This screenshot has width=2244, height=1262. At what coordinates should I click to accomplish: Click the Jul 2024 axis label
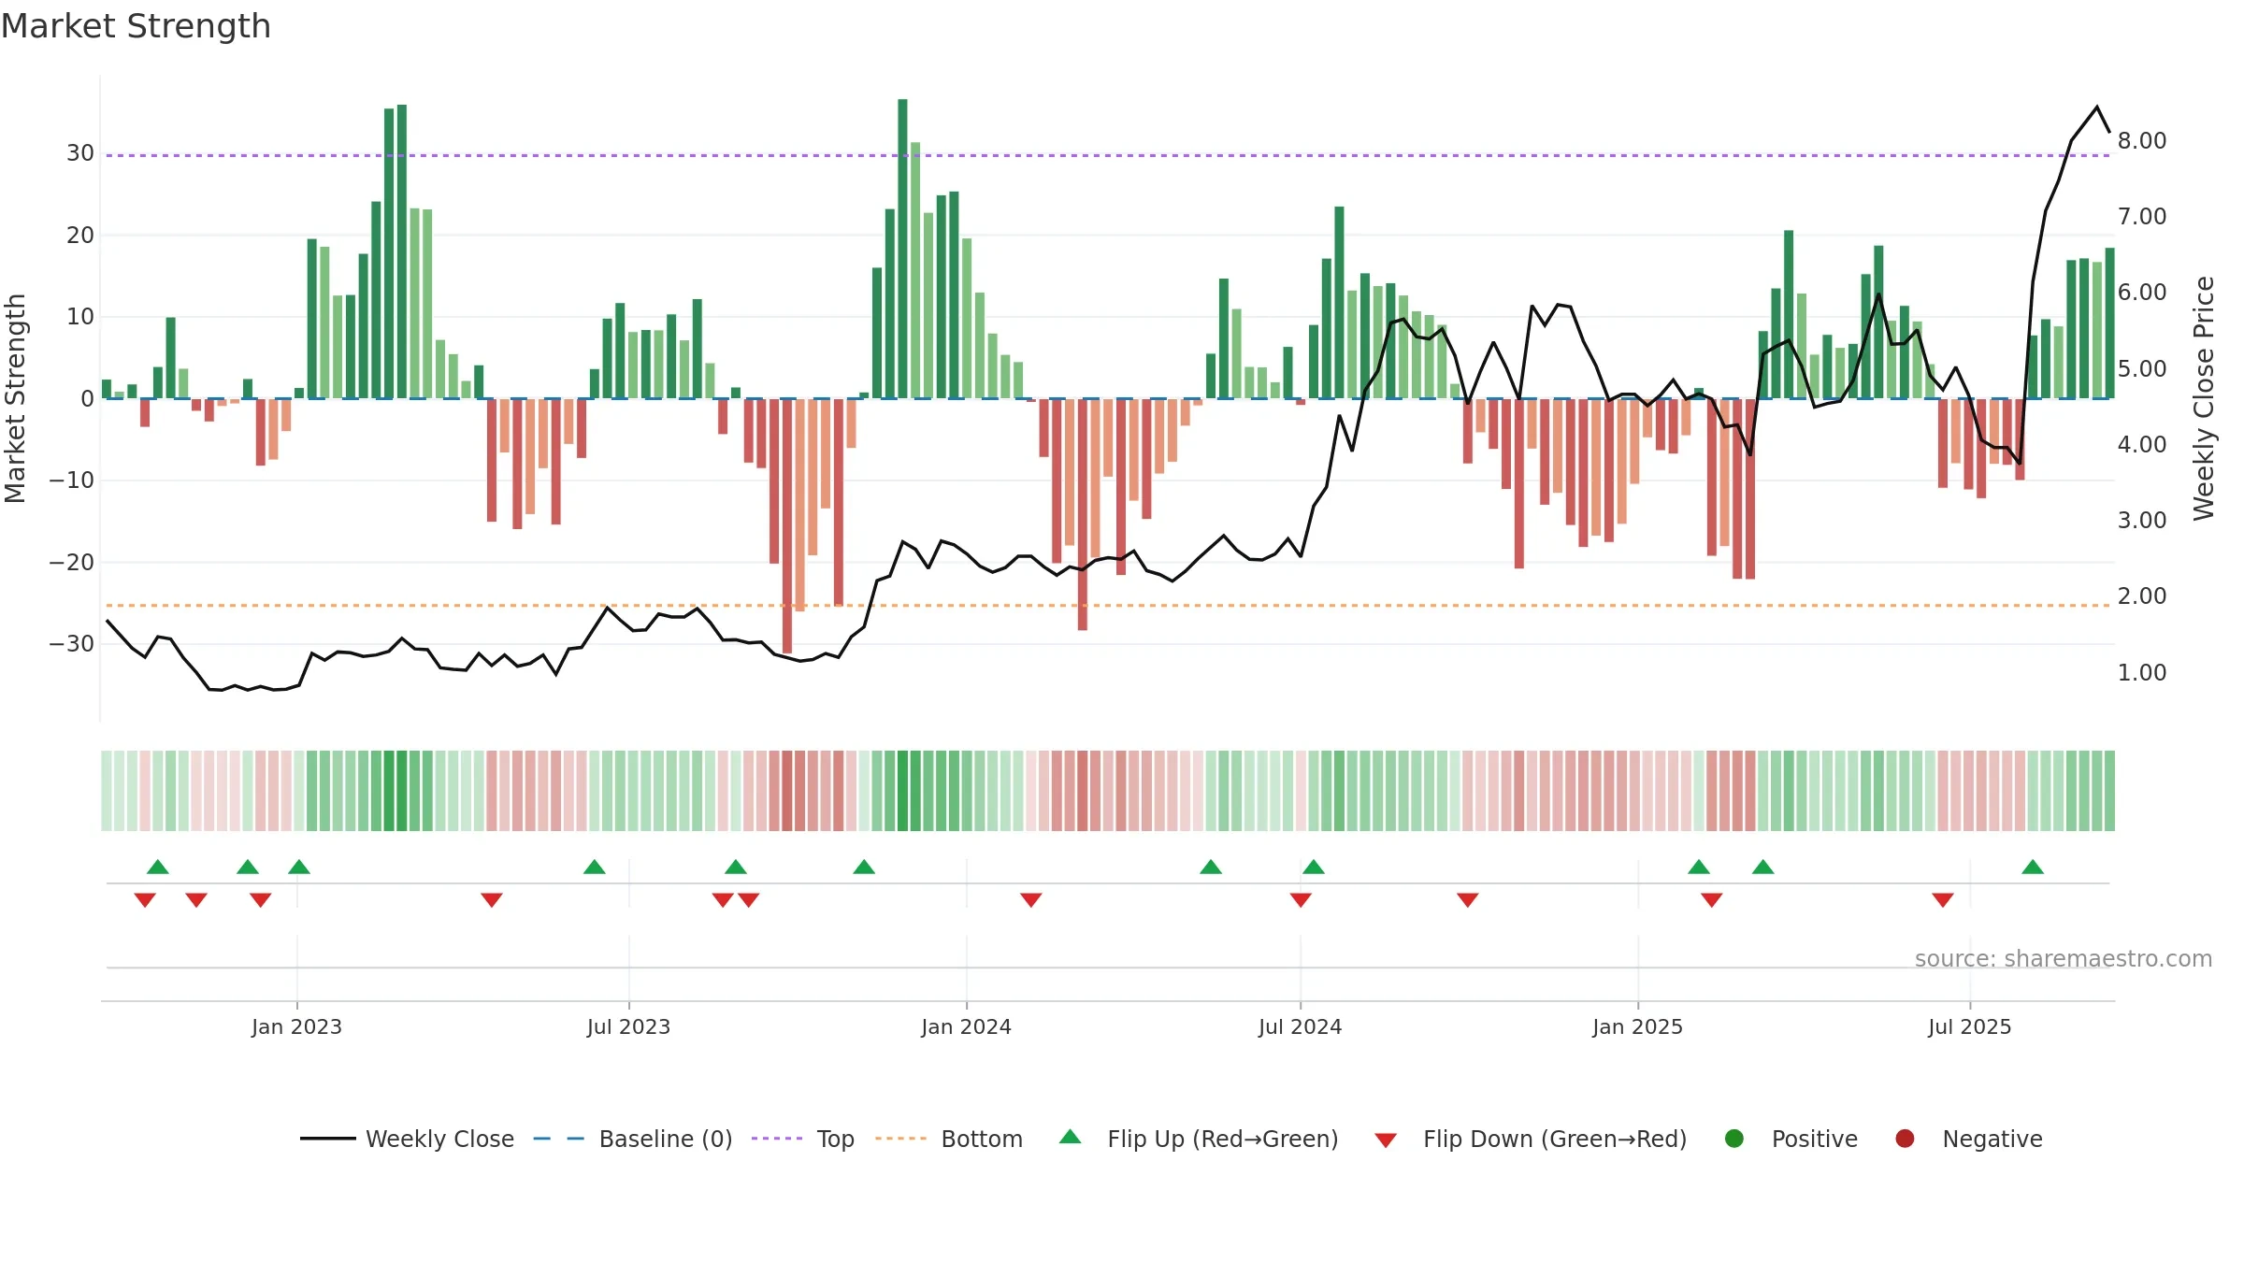[x=1300, y=1026]
